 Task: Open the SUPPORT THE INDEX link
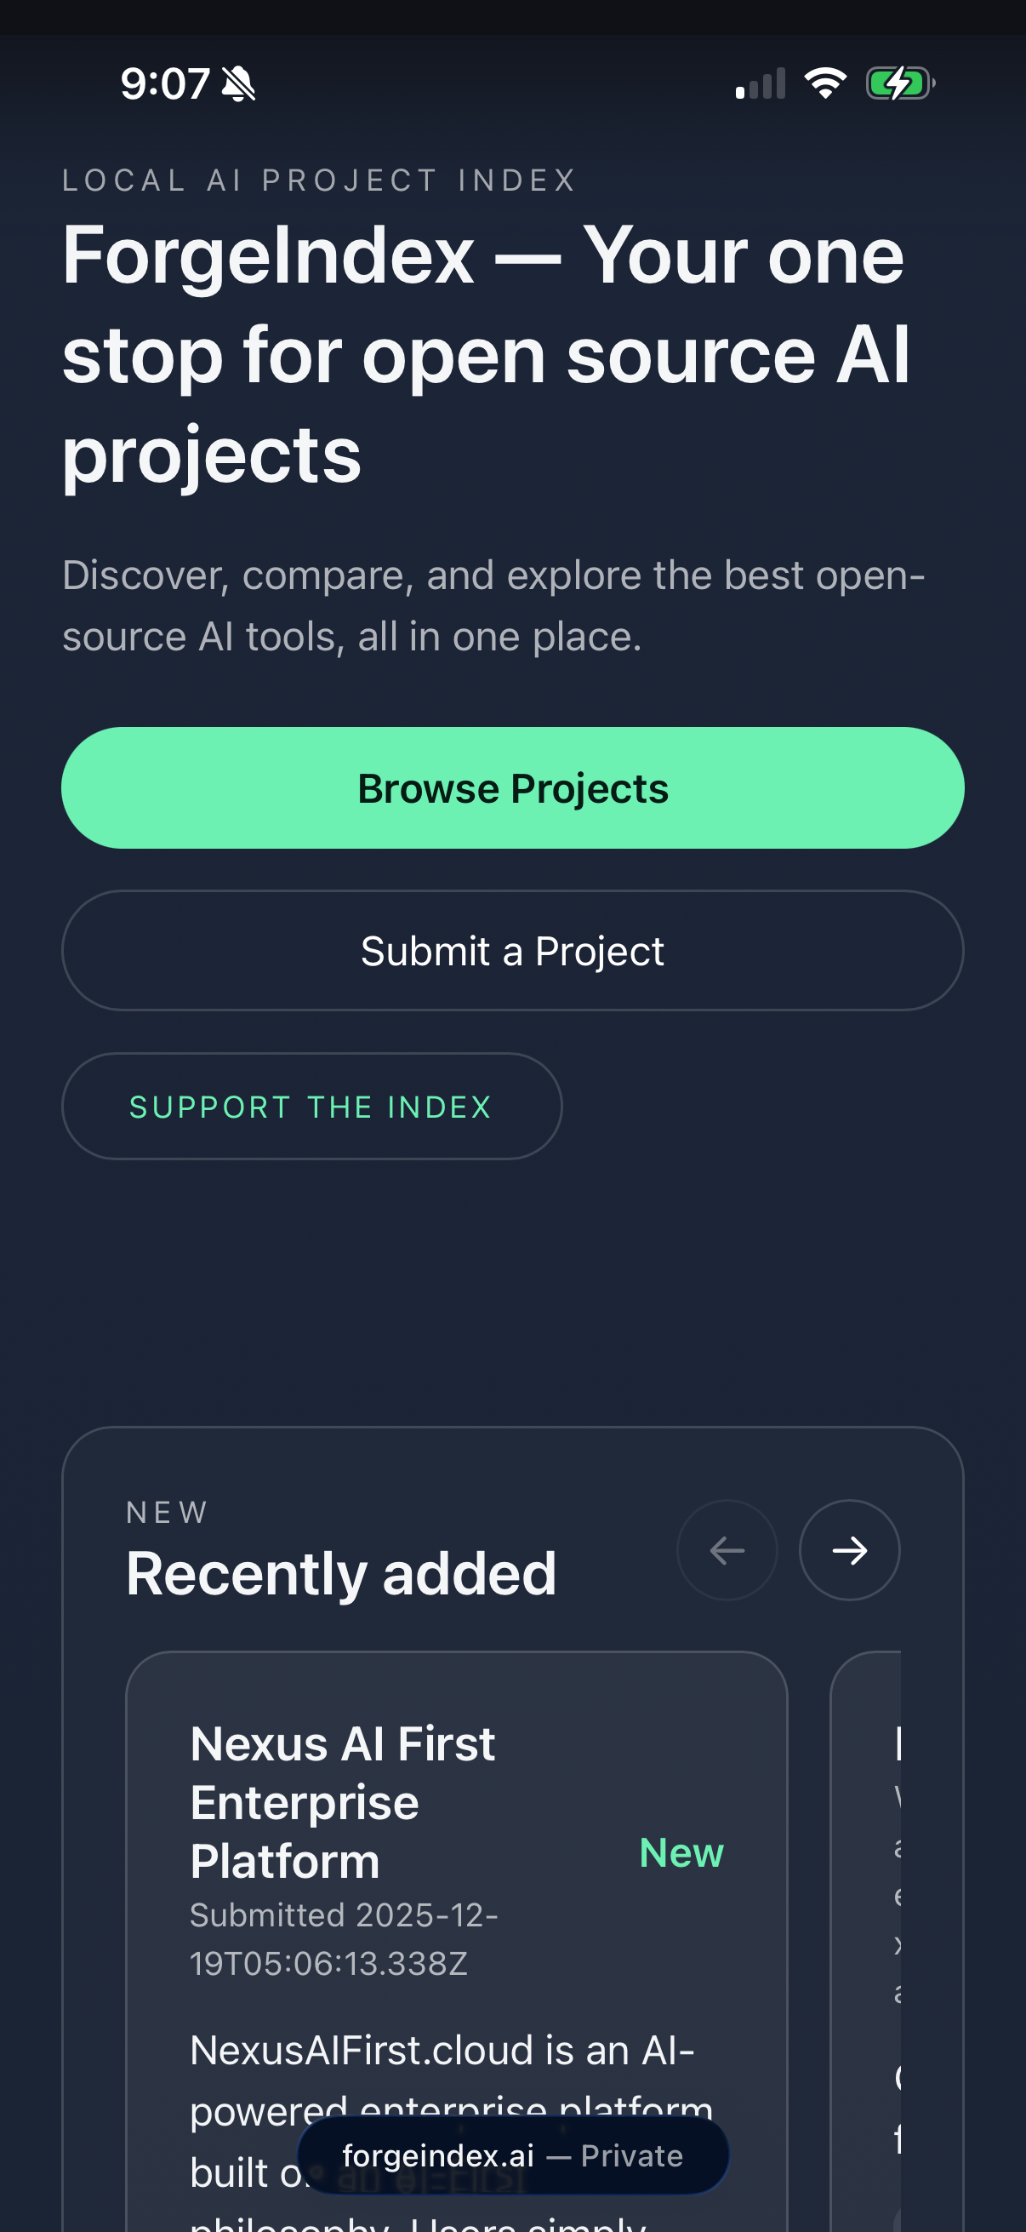310,1106
